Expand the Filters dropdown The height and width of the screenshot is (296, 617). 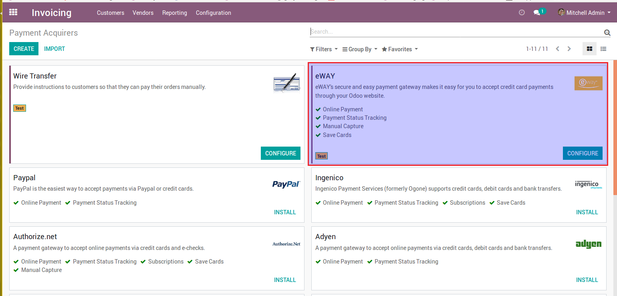(x=324, y=49)
